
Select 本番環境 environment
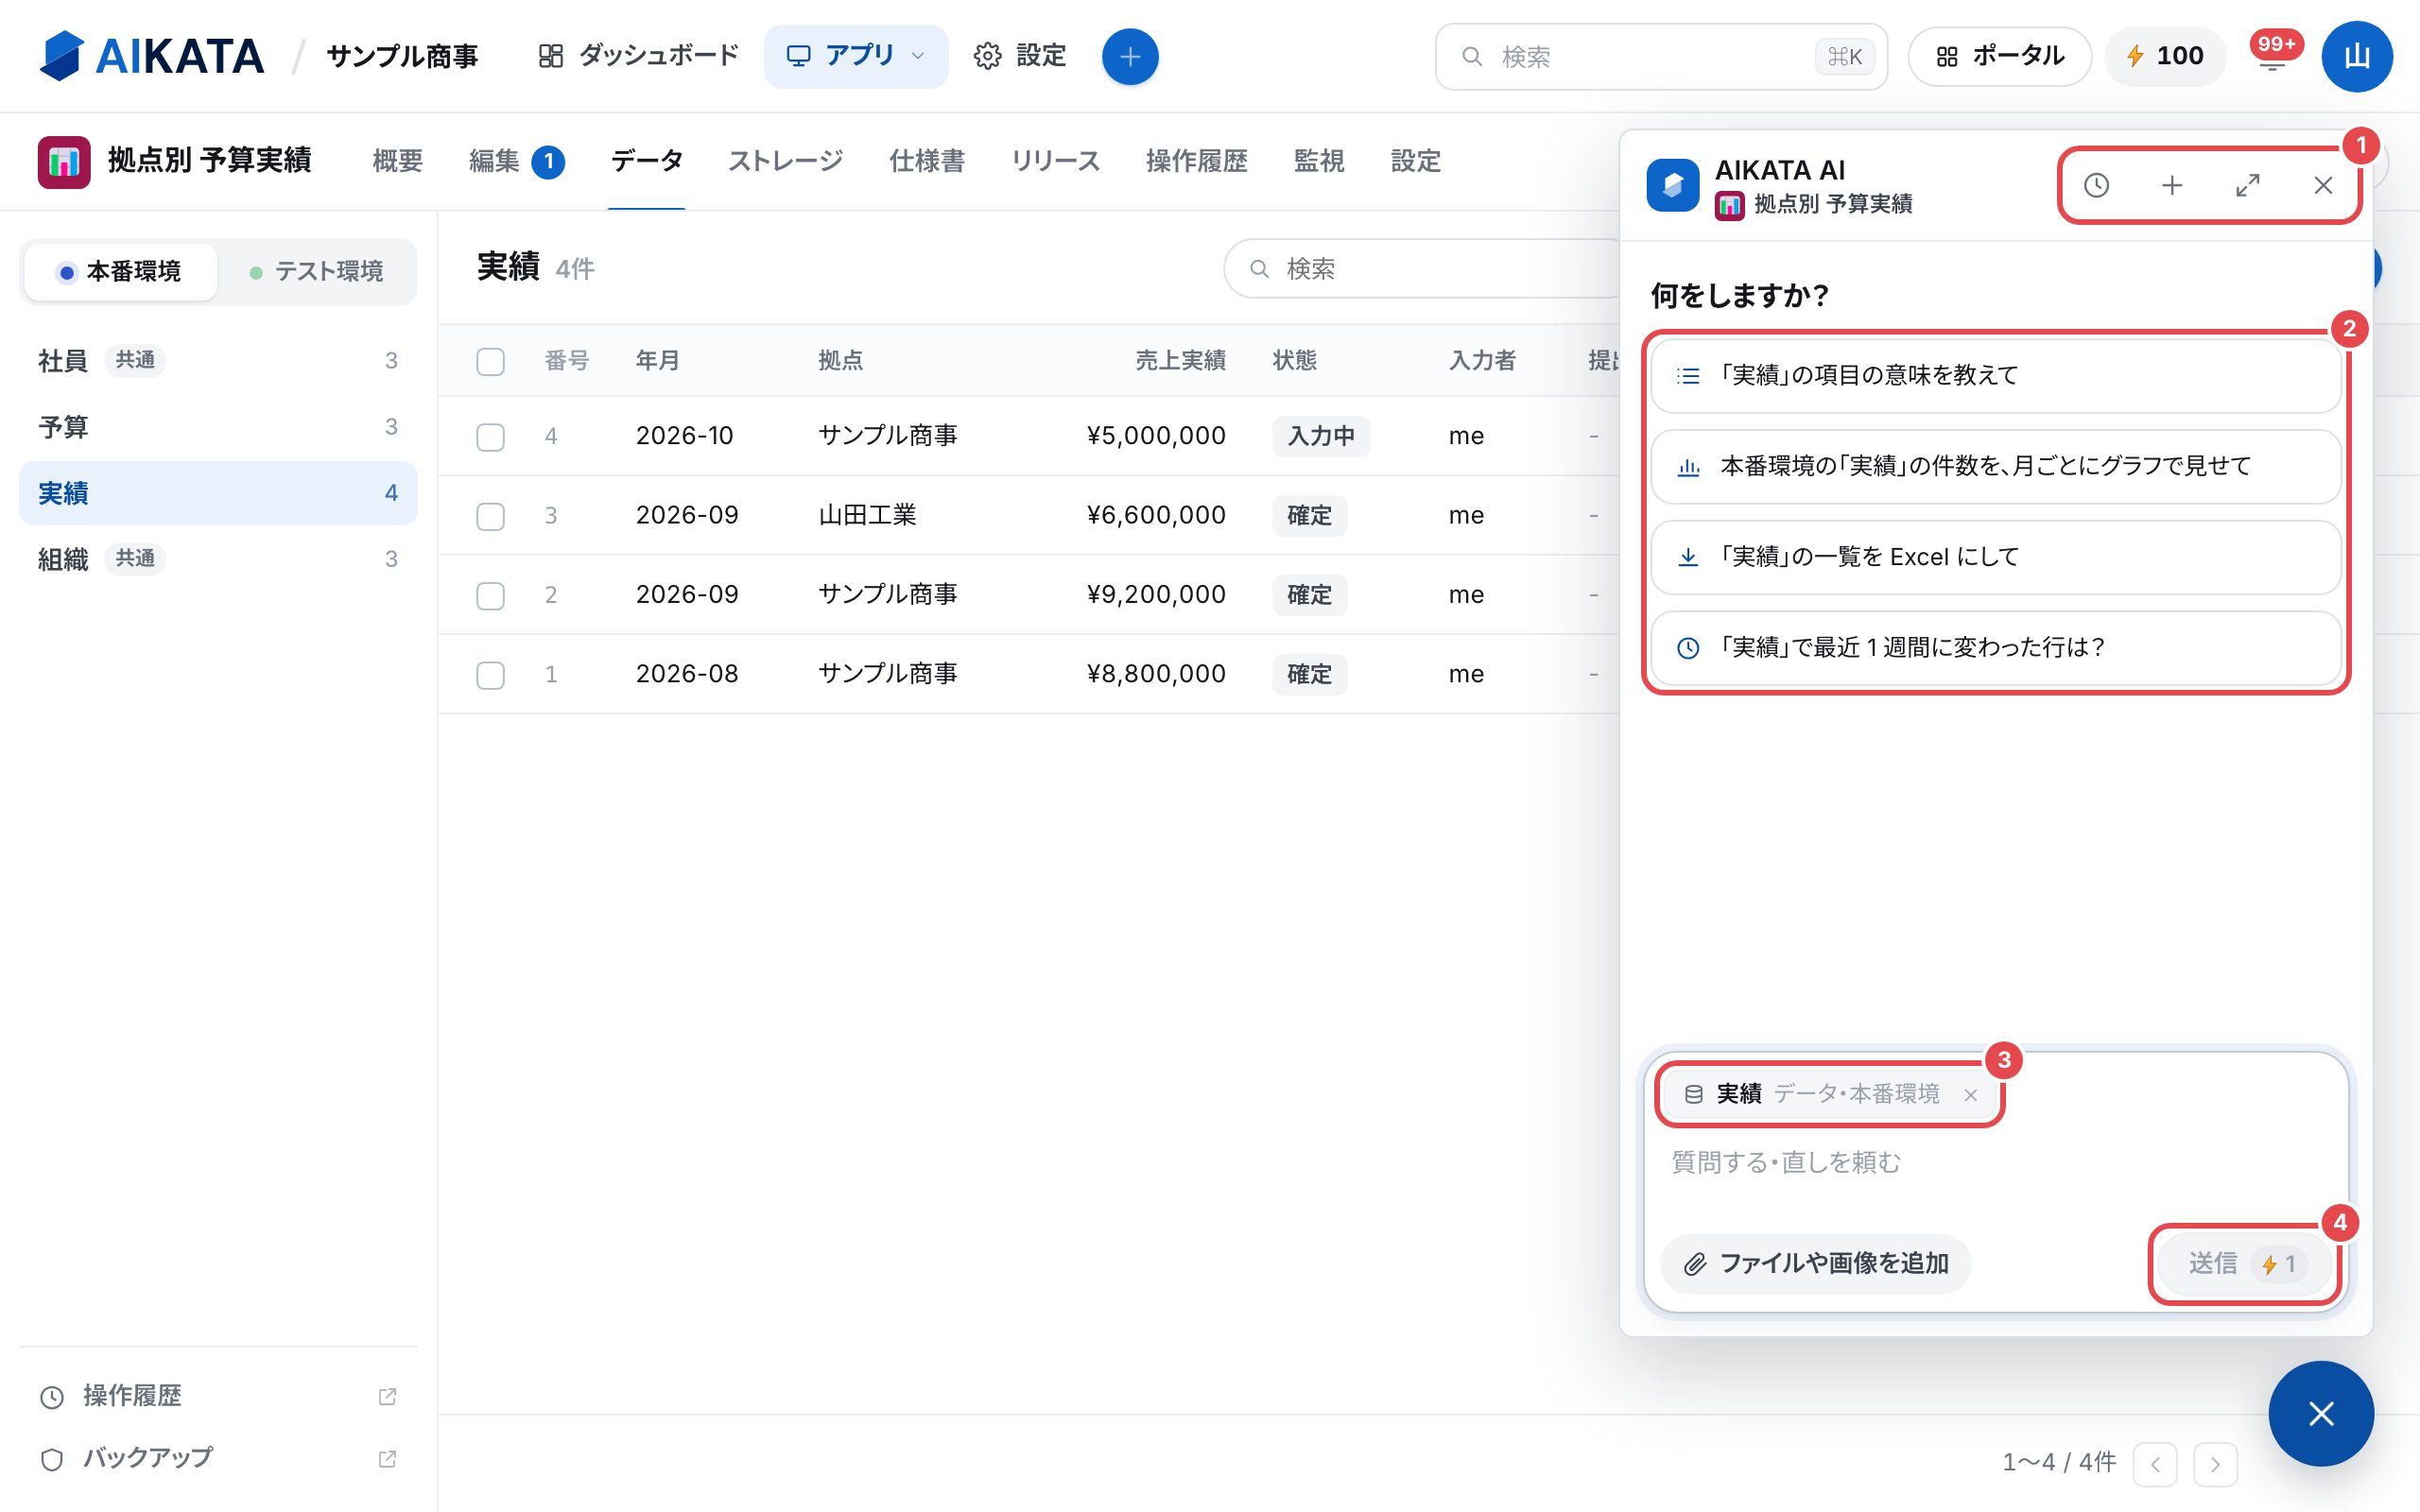pyautogui.click(x=120, y=272)
